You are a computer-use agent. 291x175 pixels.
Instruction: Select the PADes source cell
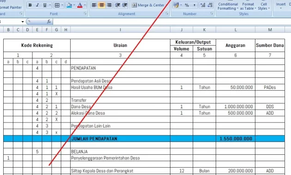click(270, 87)
